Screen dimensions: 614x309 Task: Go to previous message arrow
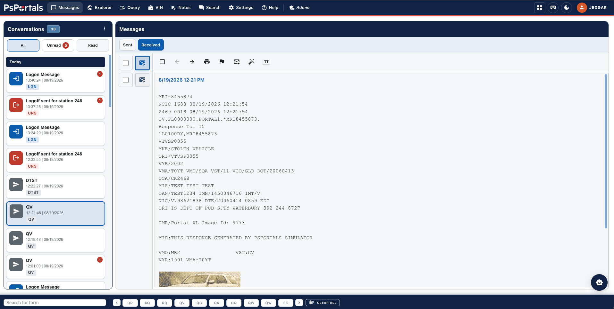(x=177, y=62)
